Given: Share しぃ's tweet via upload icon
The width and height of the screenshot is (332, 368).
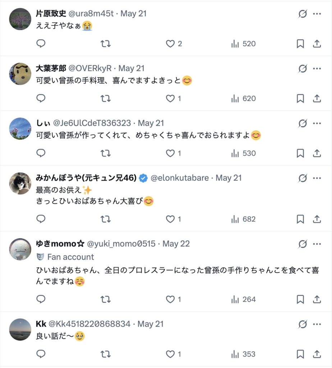Looking at the screenshot, I should click(x=317, y=153).
